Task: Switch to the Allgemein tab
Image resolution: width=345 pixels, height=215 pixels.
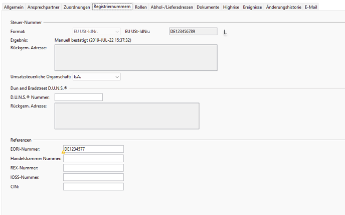Action: (x=14, y=7)
